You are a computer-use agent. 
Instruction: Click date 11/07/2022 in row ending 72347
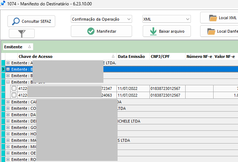click(x=133, y=88)
